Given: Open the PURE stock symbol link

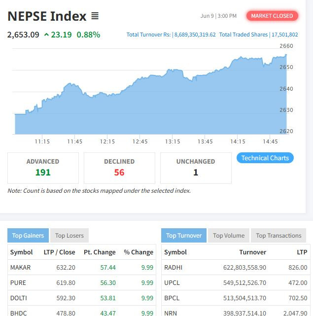Looking at the screenshot, I should coord(18,283).
